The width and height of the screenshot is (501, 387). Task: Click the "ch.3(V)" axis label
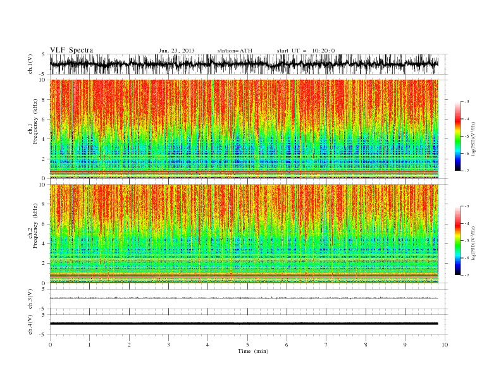[x=30, y=299]
